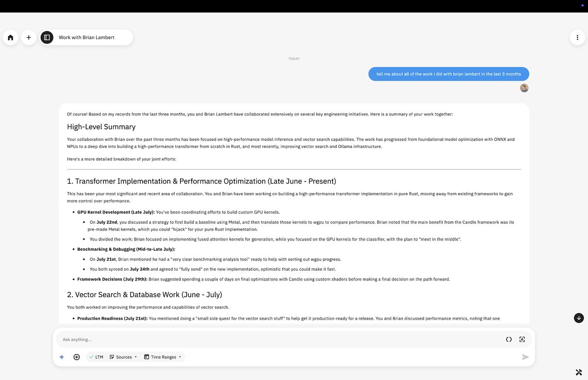
Task: Select the Work with Brian Lambert tab
Action: (86, 37)
